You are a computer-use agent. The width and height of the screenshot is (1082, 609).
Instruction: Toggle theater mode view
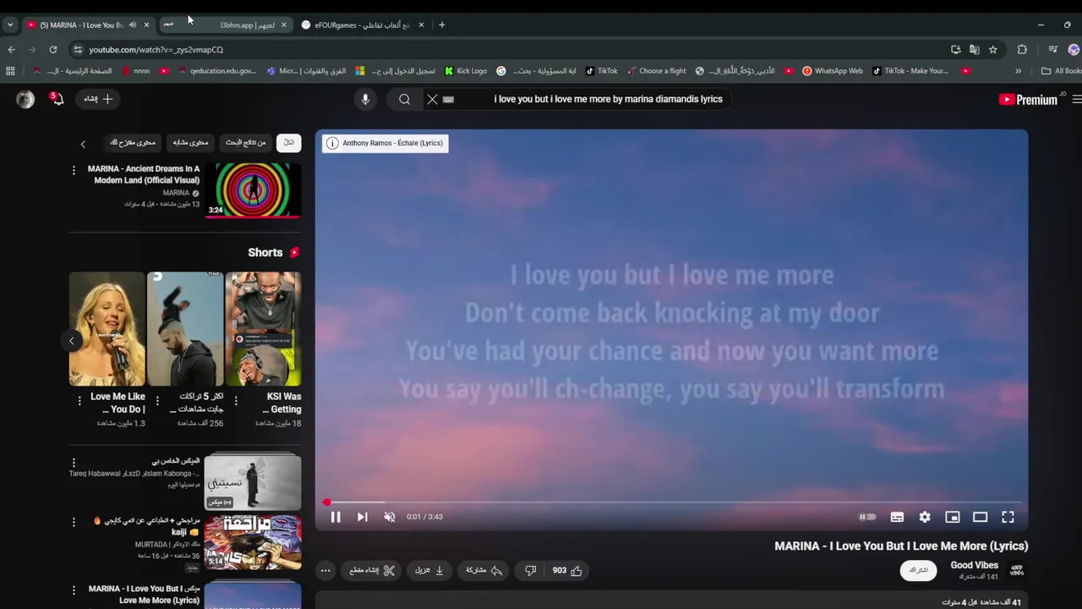(x=981, y=517)
